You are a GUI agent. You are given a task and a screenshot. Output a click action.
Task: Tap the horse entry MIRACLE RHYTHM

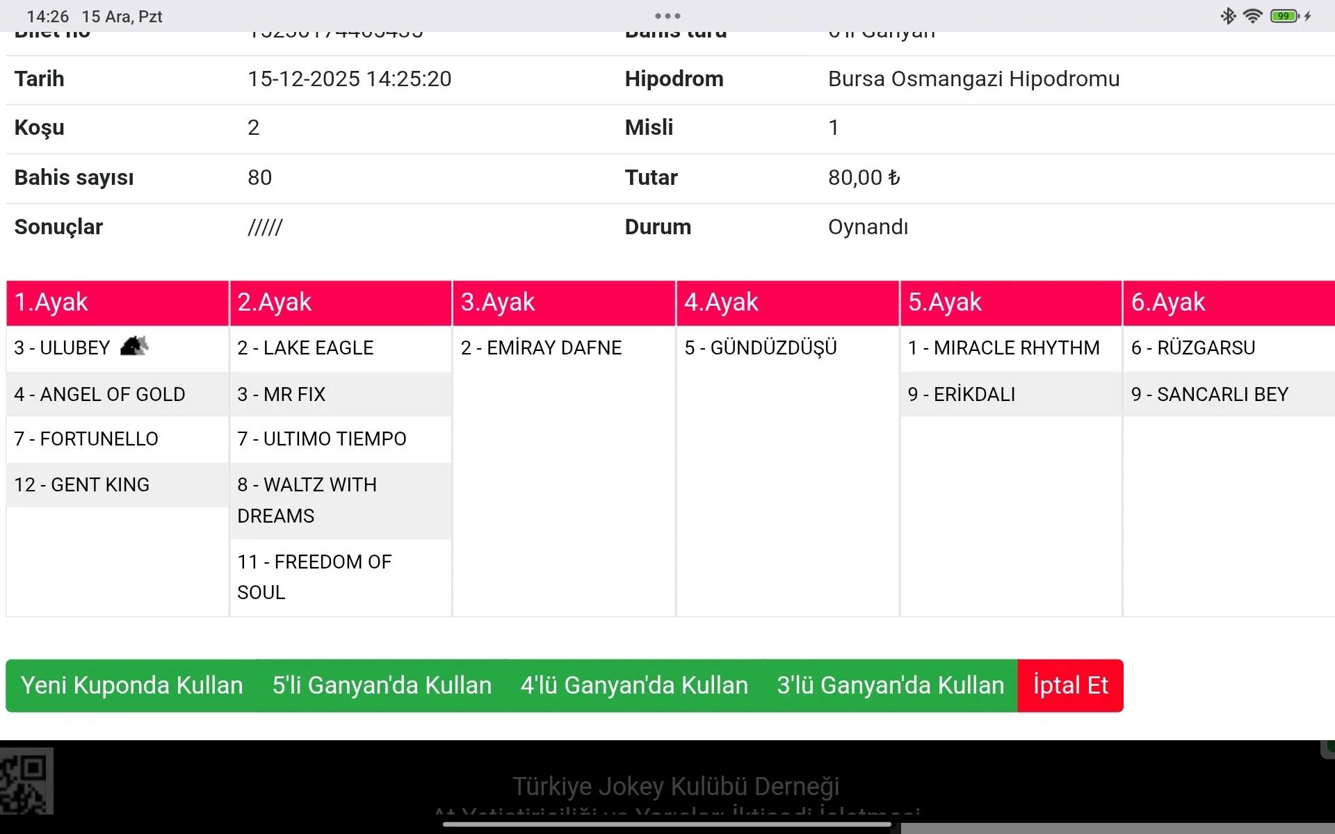(1003, 347)
